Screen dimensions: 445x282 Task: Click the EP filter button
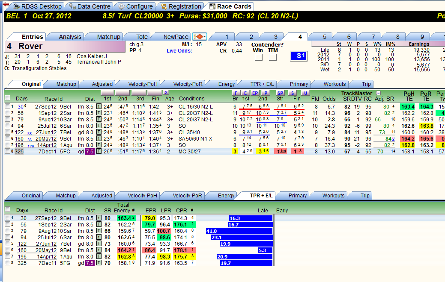[255, 93]
